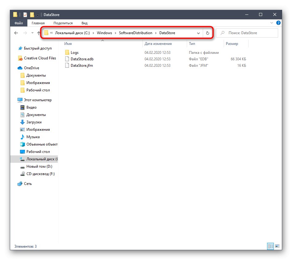Expand the address bar history dropdown
Image resolution: width=292 pixels, height=260 pixels.
tap(198, 33)
